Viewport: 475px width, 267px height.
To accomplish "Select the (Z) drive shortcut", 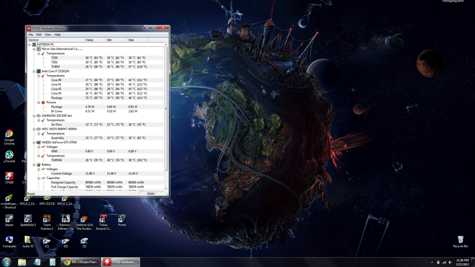I will pyautogui.click(x=84, y=243).
